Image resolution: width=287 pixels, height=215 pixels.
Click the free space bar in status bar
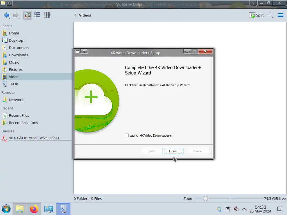(247, 198)
